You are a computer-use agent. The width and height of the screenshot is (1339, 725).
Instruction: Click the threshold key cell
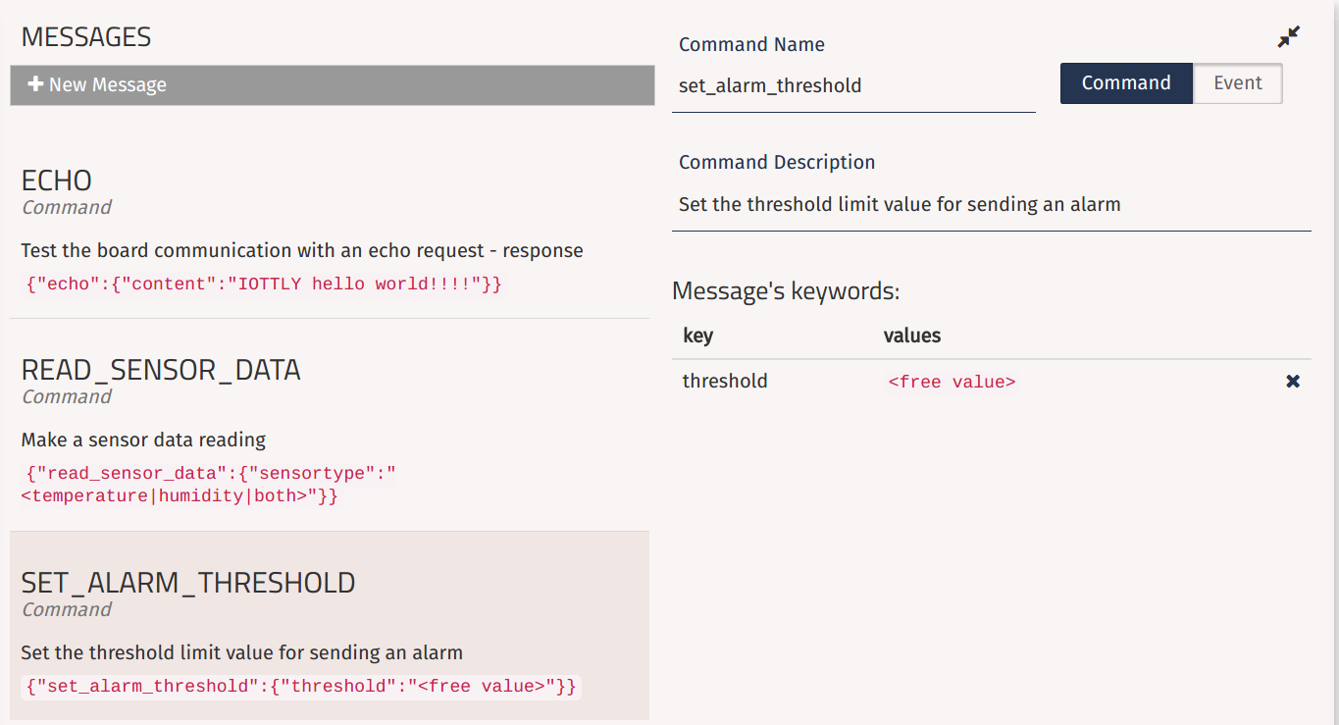pos(725,382)
